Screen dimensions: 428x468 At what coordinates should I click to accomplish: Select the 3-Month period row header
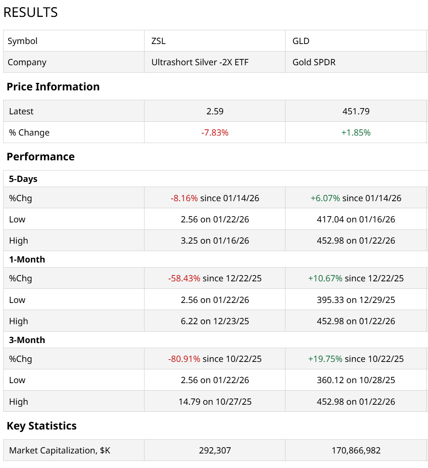pos(27,340)
